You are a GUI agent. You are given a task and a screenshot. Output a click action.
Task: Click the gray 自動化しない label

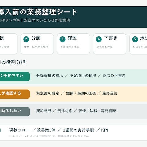[15, 112]
